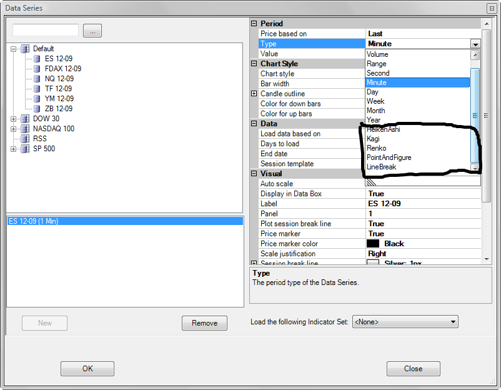The height and width of the screenshot is (390, 501).
Task: Select ES 12-09 (1 Min) applied series
Action: point(125,221)
